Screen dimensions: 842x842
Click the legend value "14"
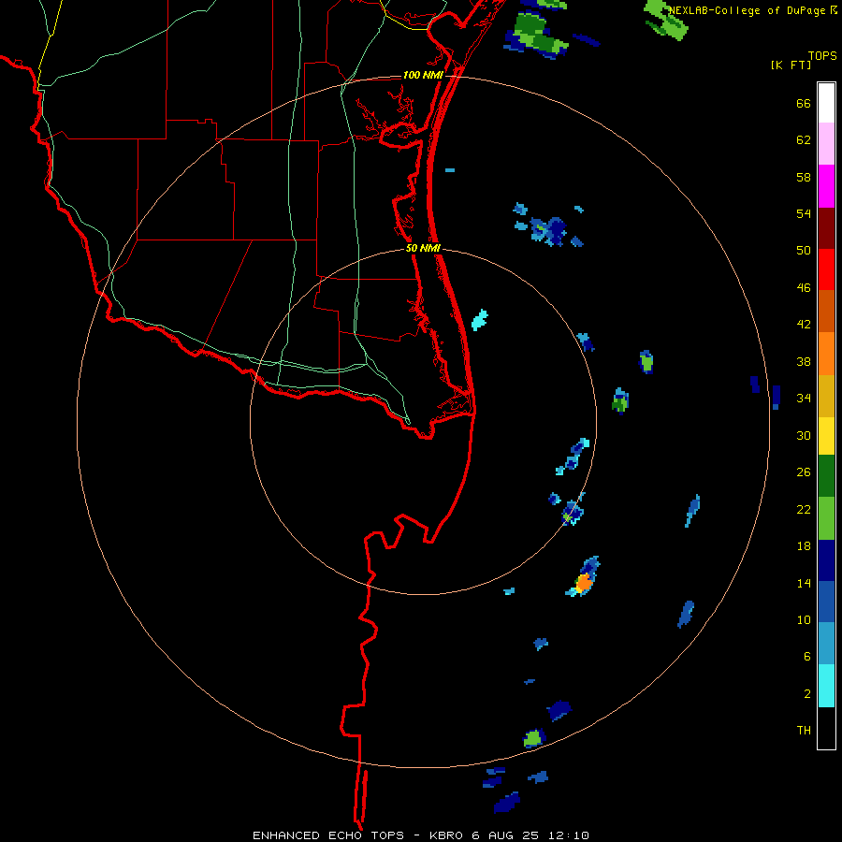coord(804,583)
